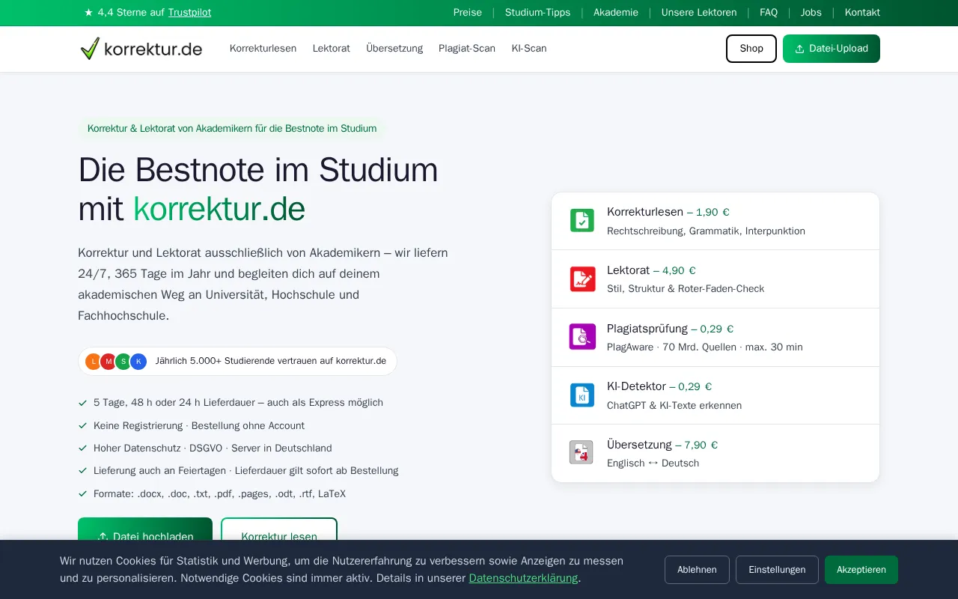Click 'ChatGPT & KI-Texte erkennen' text
958x599 pixels.
point(674,406)
